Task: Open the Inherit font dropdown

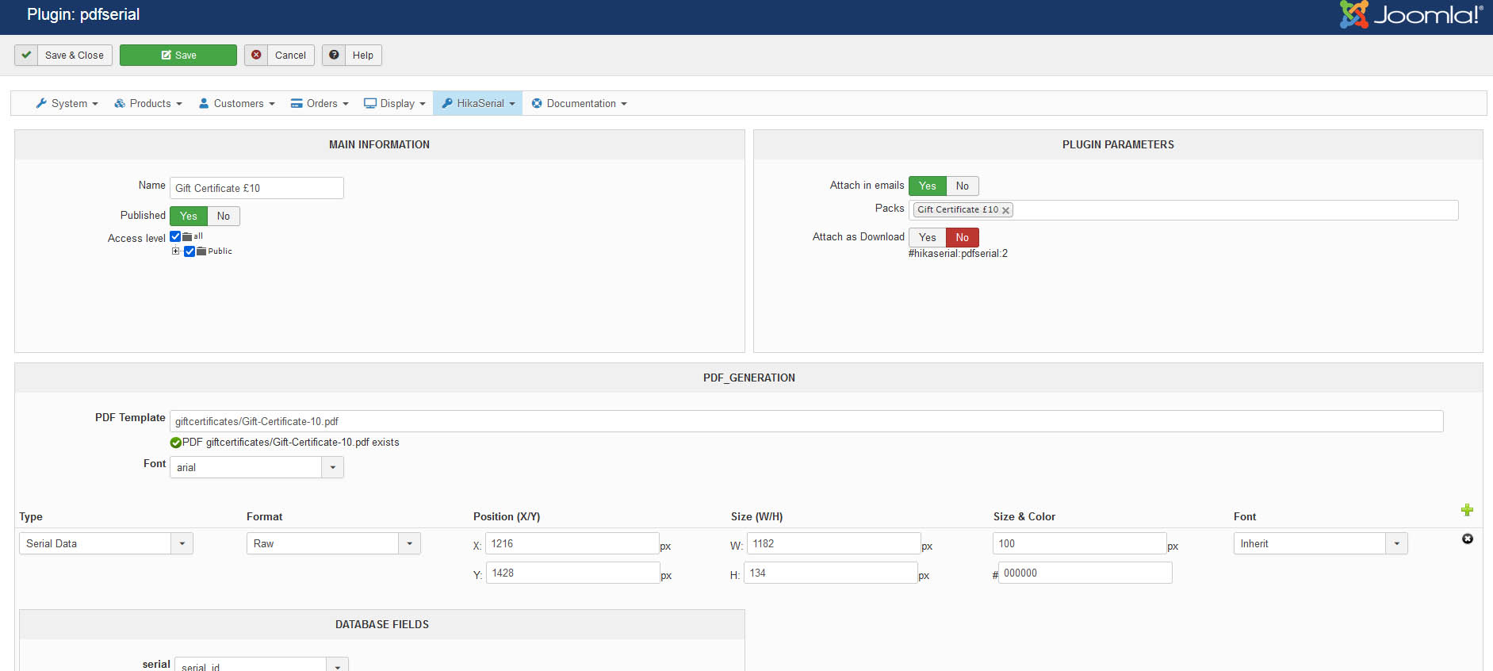Action: pos(1321,543)
